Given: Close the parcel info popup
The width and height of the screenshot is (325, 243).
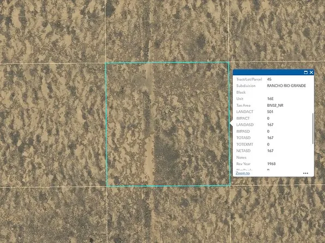Looking at the screenshot, I should click(x=311, y=72).
